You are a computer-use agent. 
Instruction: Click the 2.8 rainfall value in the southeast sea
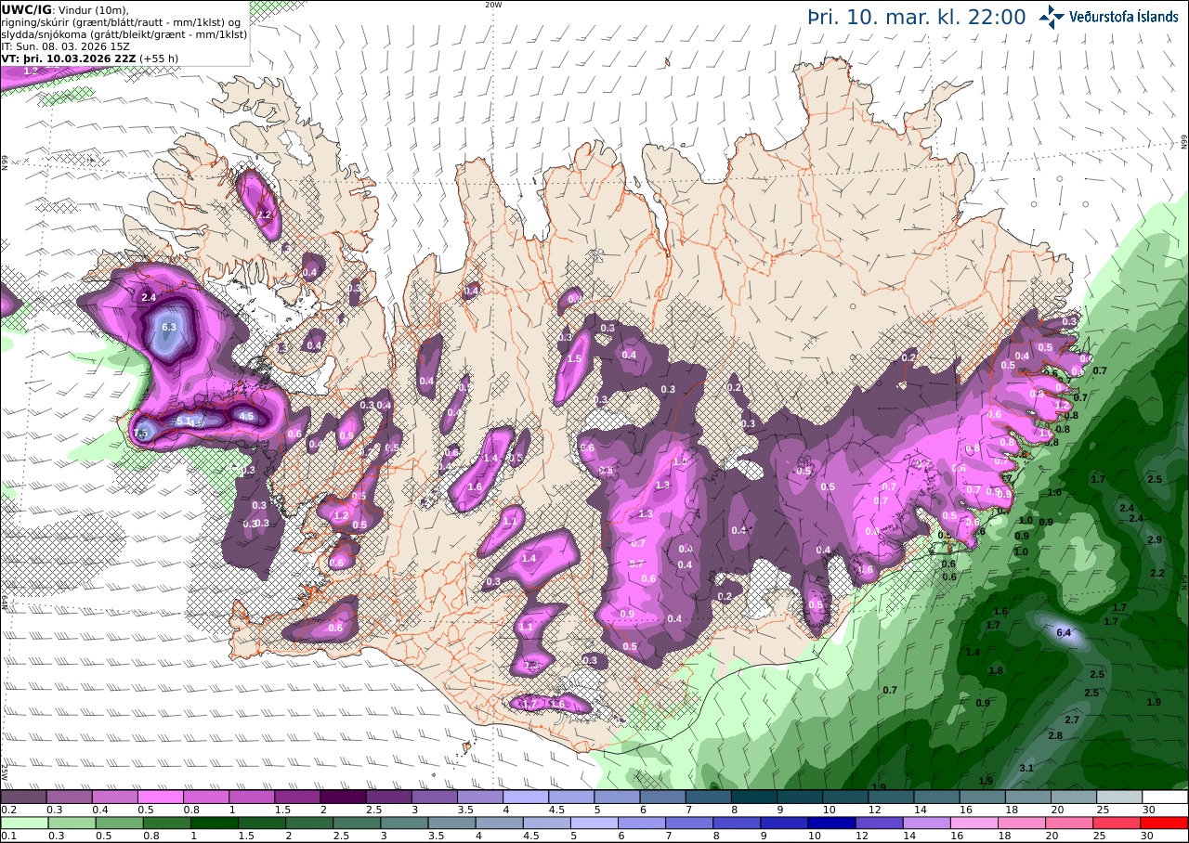pos(1055,736)
